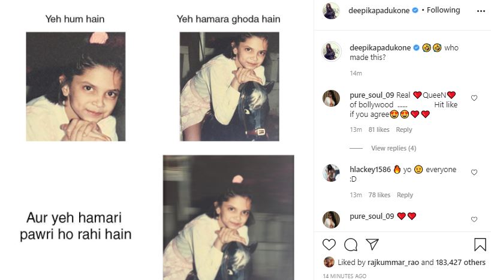Screen dimensions: 491x280
Task: View the 183,427 others likes list
Action: tap(460, 262)
